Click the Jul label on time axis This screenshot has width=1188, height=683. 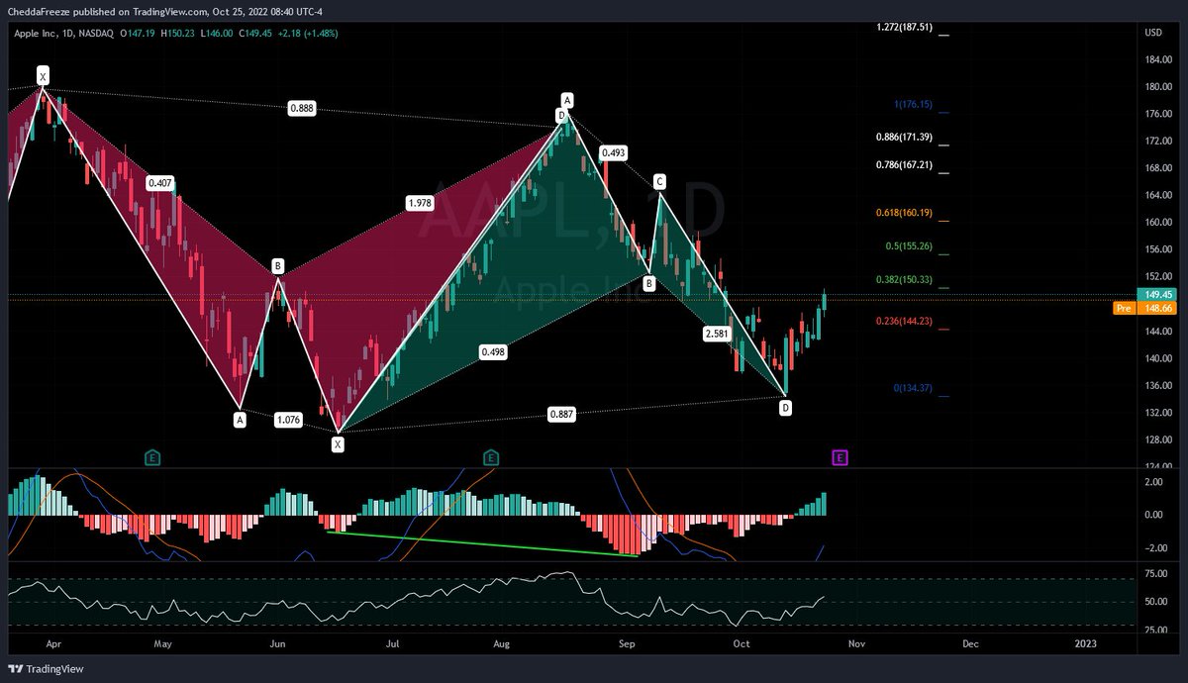pyautogui.click(x=392, y=643)
